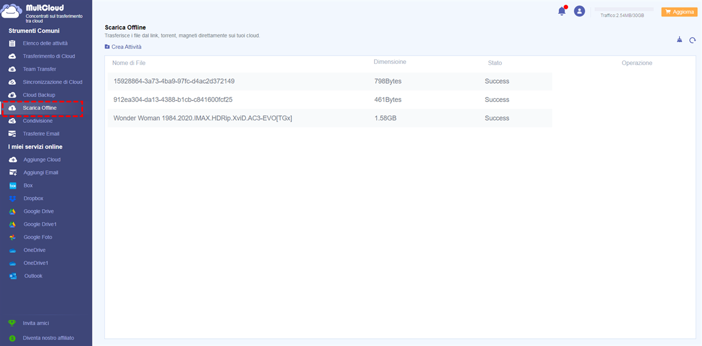702x346 pixels.
Task: Click the 461Bytes size cell
Action: pyautogui.click(x=388, y=100)
